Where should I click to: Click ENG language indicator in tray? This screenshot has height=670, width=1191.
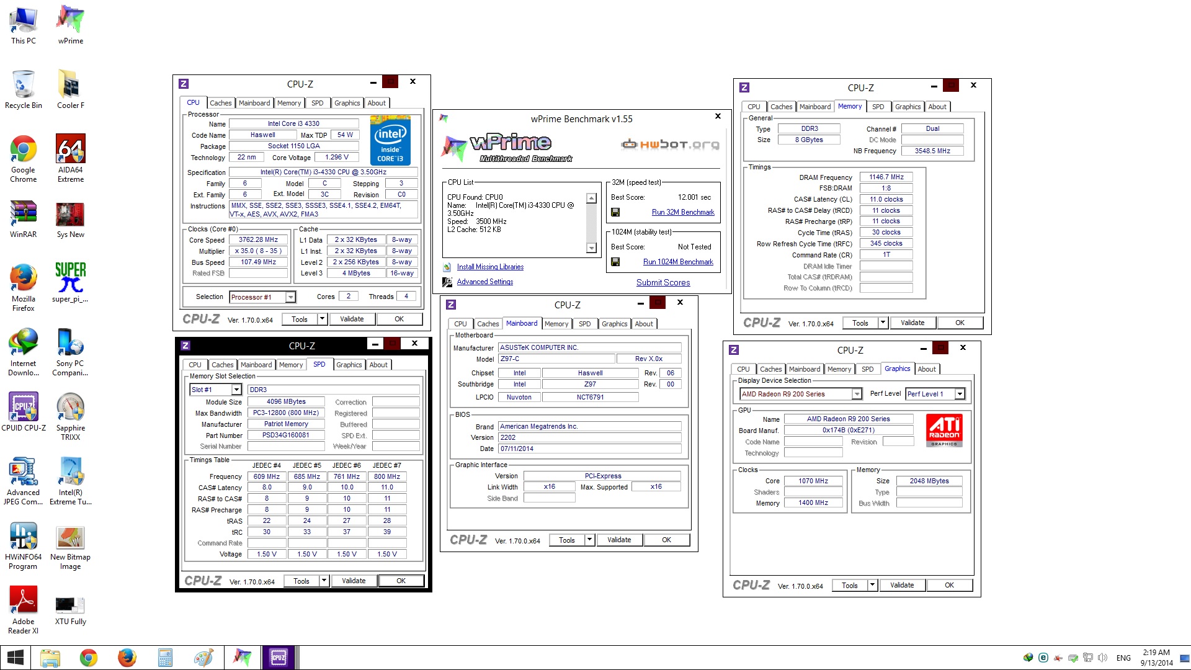click(x=1123, y=658)
